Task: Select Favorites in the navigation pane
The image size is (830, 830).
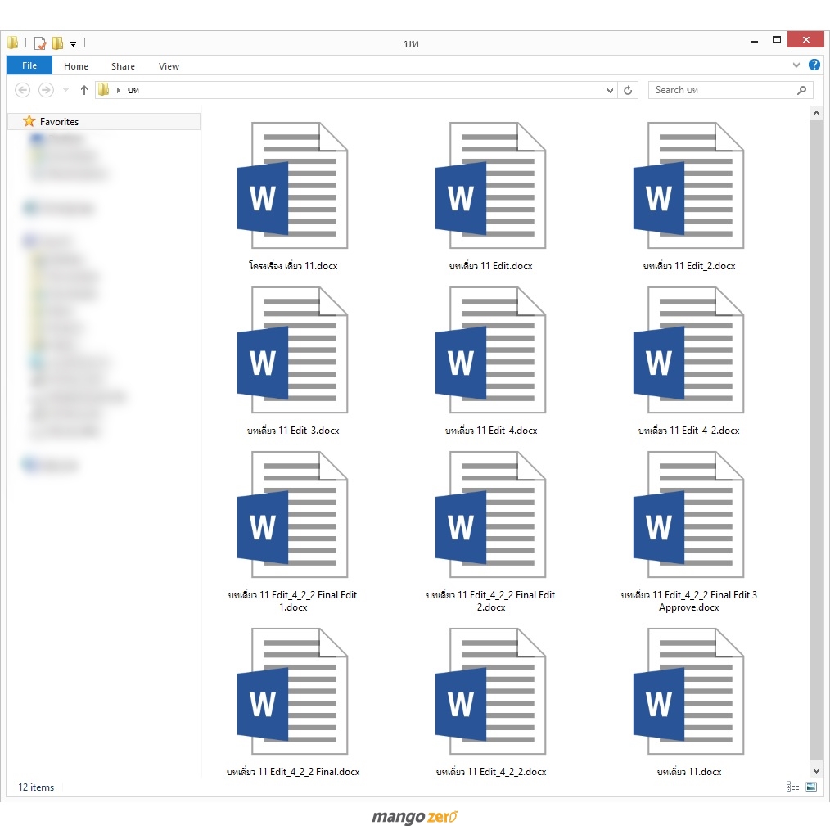Action: tap(104, 121)
